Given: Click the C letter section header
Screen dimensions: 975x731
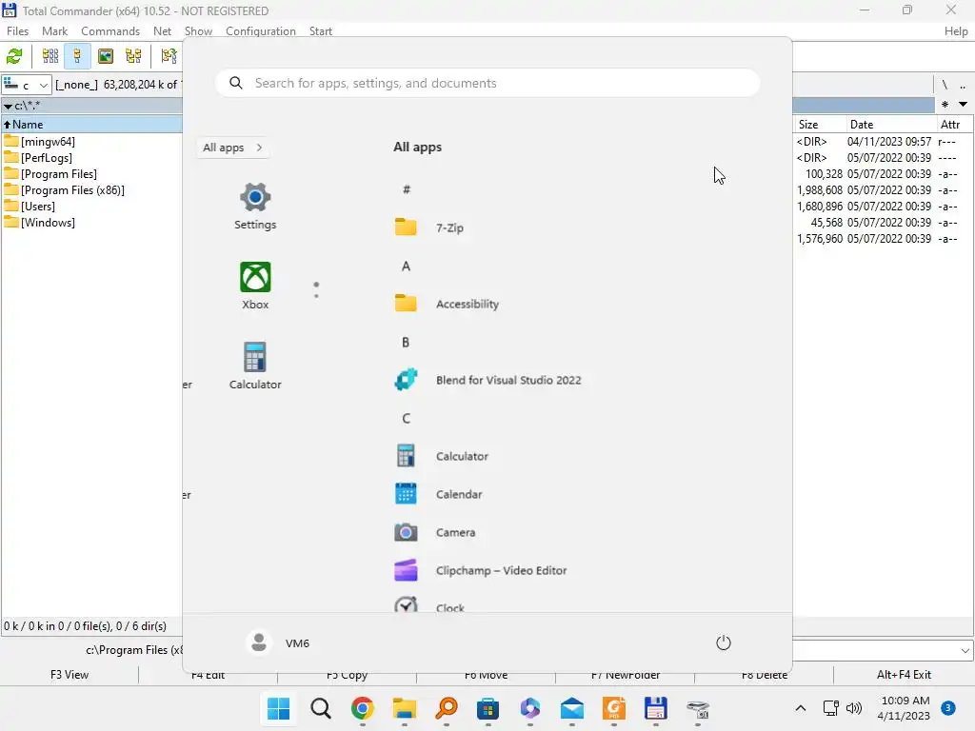Looking at the screenshot, I should (406, 418).
